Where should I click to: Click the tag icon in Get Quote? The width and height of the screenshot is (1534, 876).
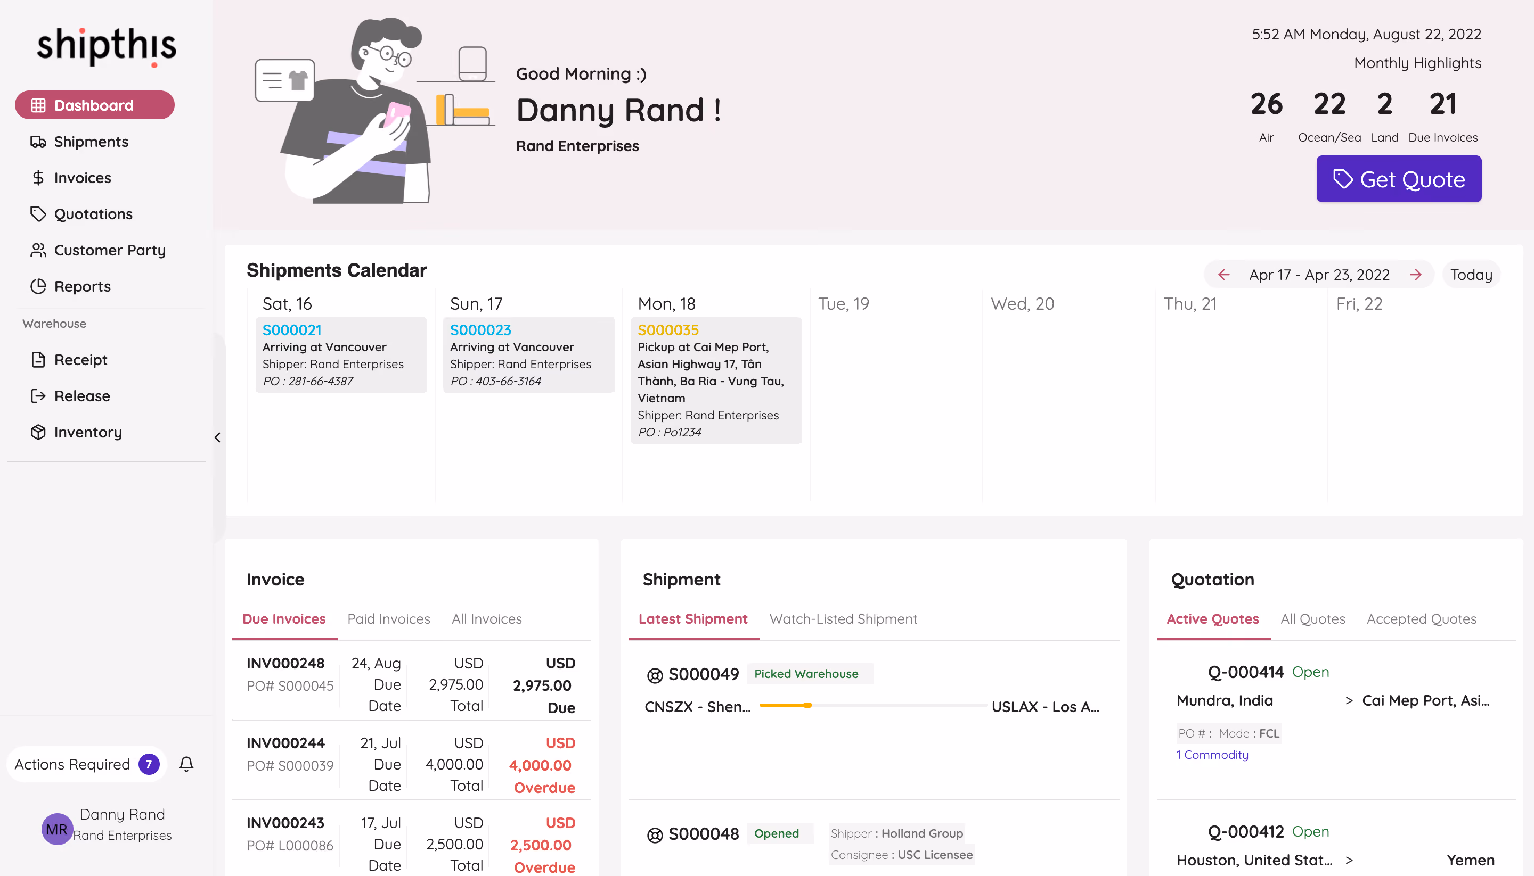[1343, 179]
